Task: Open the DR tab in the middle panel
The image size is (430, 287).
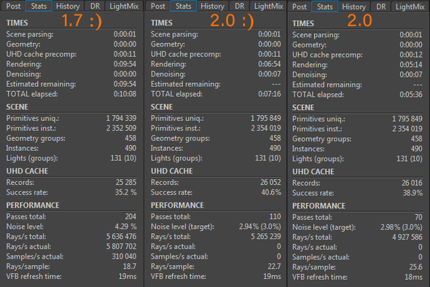Action: point(239,6)
